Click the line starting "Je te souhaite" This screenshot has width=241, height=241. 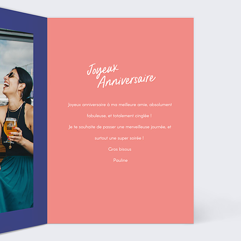click(120, 127)
